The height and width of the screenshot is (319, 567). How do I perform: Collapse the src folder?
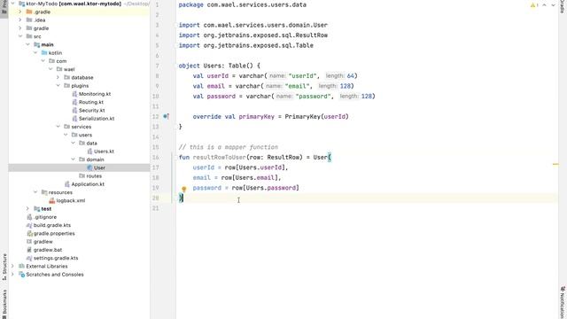pyautogui.click(x=20, y=36)
